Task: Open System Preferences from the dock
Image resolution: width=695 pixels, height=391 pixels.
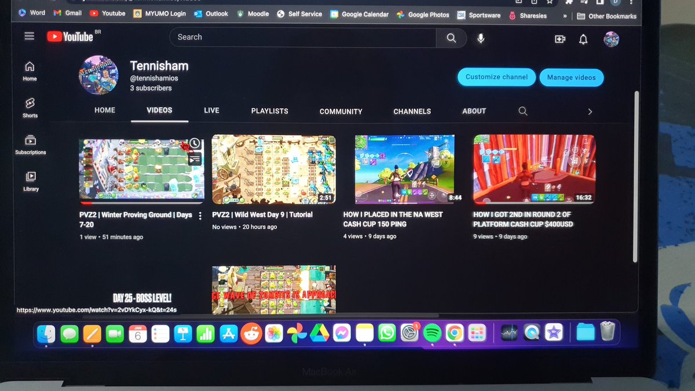Action: coord(409,333)
